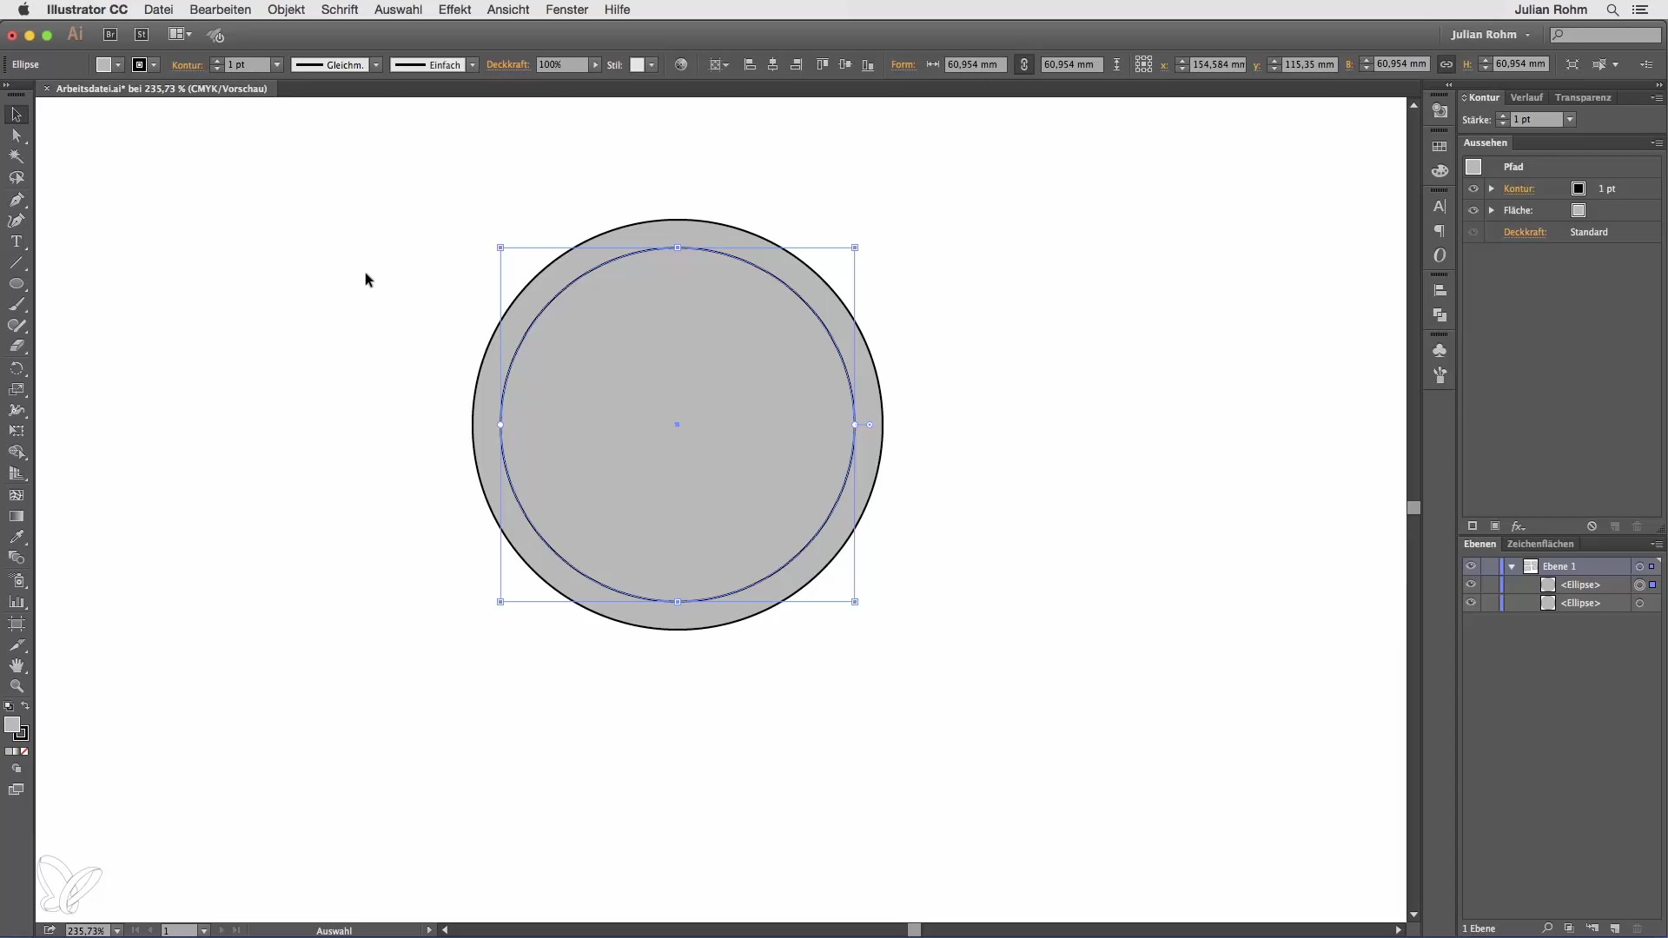Select the Ellipse tool in toolbox
The image size is (1668, 938).
(17, 284)
